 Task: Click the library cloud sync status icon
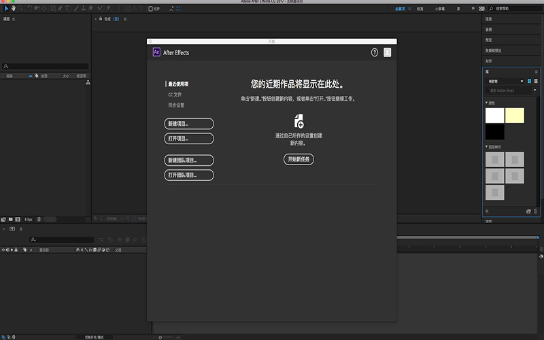point(528,211)
